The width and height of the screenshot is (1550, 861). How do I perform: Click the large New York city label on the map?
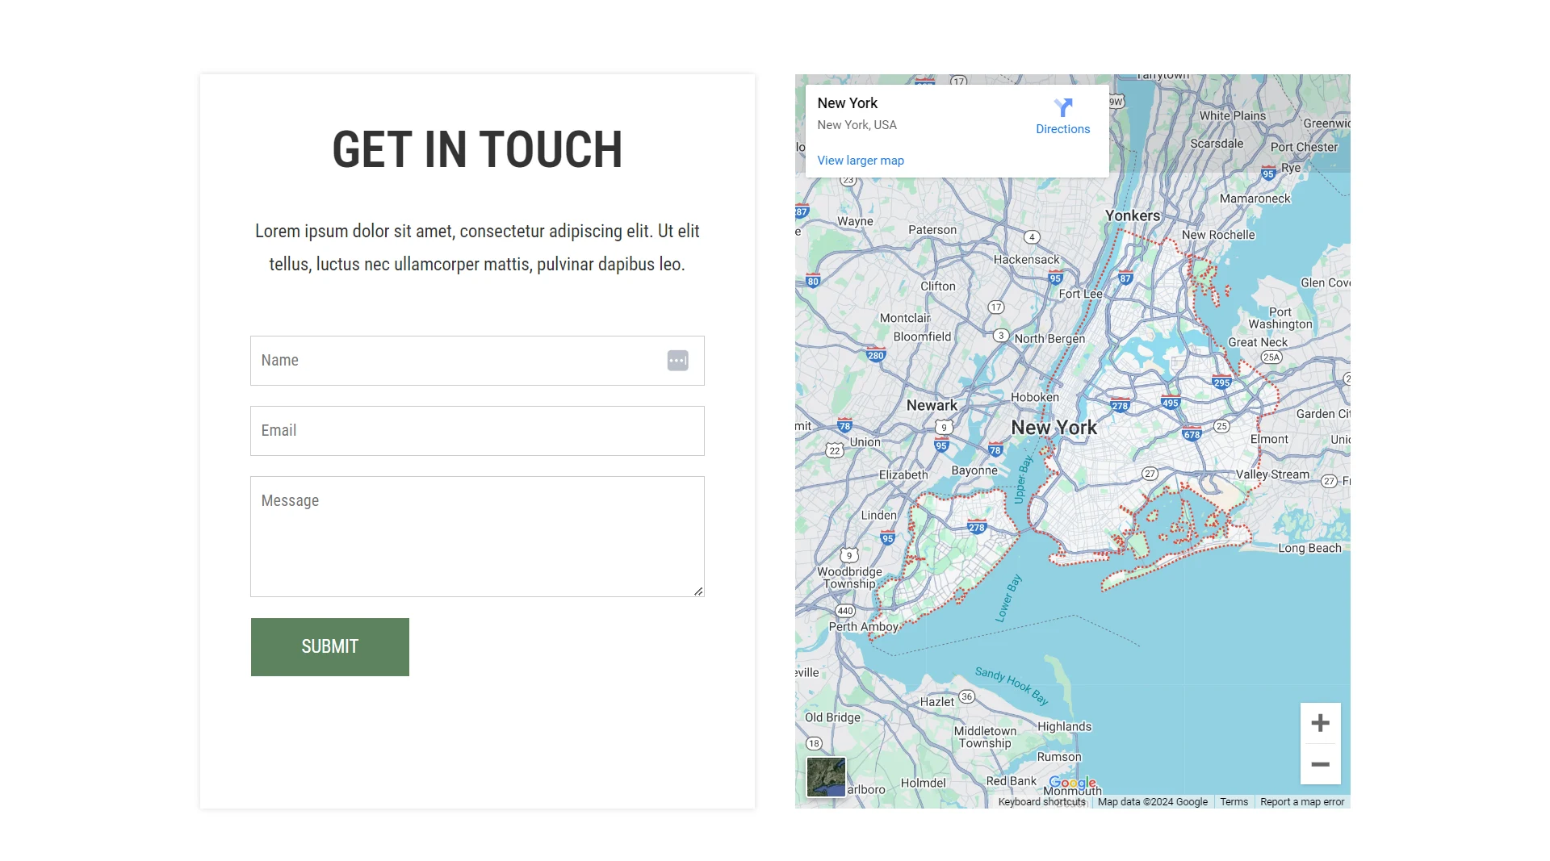click(1054, 428)
